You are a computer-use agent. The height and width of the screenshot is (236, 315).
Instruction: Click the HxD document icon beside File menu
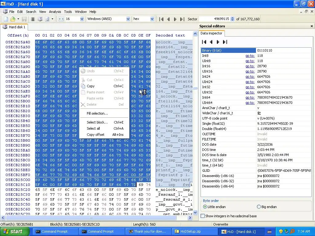[x=5, y=11]
